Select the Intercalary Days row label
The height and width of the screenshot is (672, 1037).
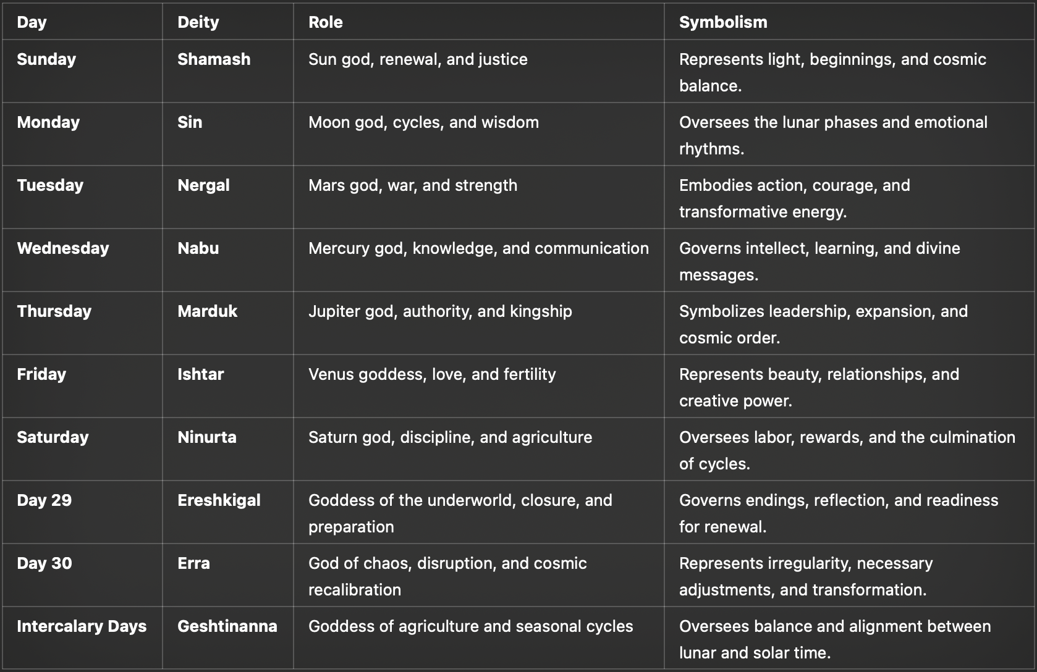(x=82, y=626)
